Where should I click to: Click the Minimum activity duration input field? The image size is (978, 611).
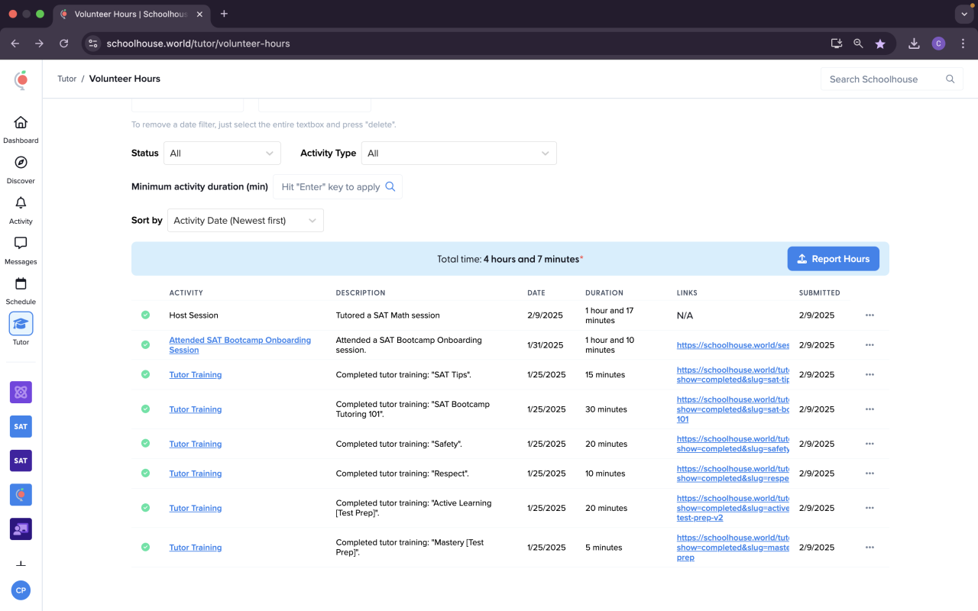click(330, 187)
